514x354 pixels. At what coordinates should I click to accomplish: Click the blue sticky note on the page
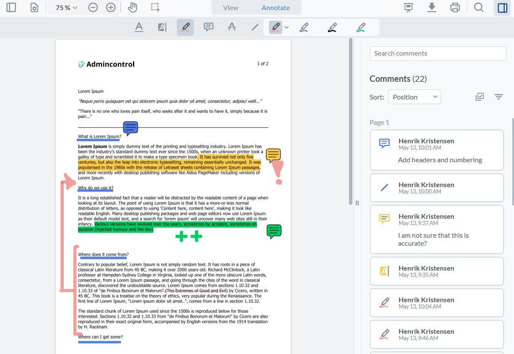(130, 128)
